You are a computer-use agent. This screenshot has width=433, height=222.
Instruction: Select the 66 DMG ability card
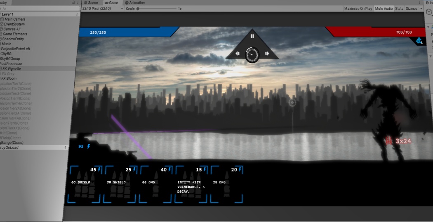point(156,184)
